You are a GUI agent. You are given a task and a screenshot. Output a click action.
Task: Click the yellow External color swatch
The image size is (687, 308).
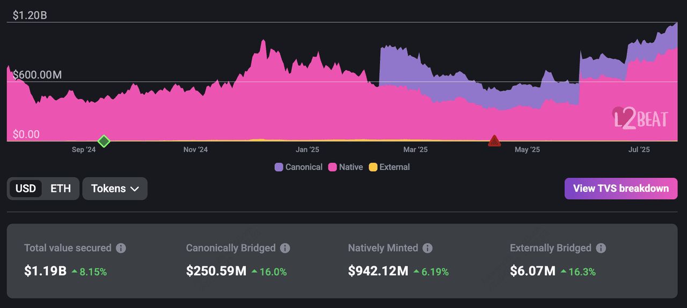[x=373, y=167]
